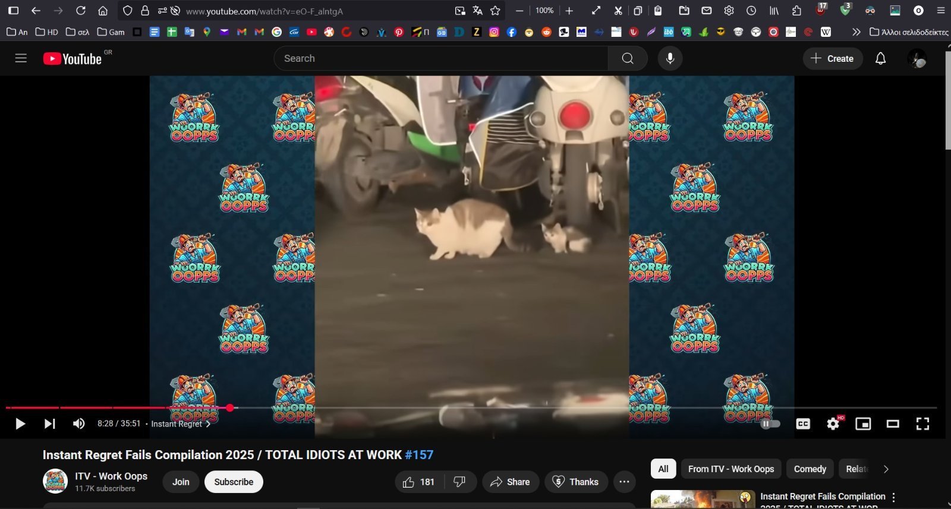Focus the YouTube search box
The width and height of the screenshot is (951, 509).
pos(441,58)
